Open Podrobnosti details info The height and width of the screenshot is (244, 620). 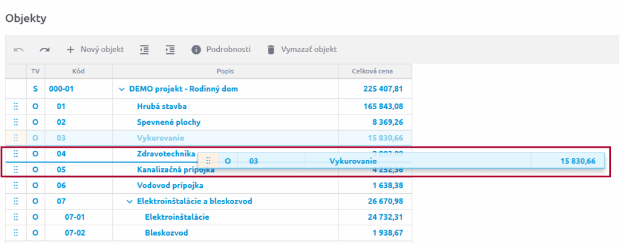coord(220,50)
